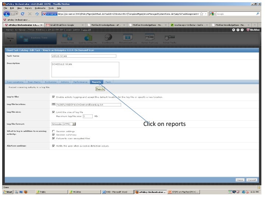Screen dimensions: 268x201
Task: Click the search magnifier in Google box
Action: (x=258, y=14)
